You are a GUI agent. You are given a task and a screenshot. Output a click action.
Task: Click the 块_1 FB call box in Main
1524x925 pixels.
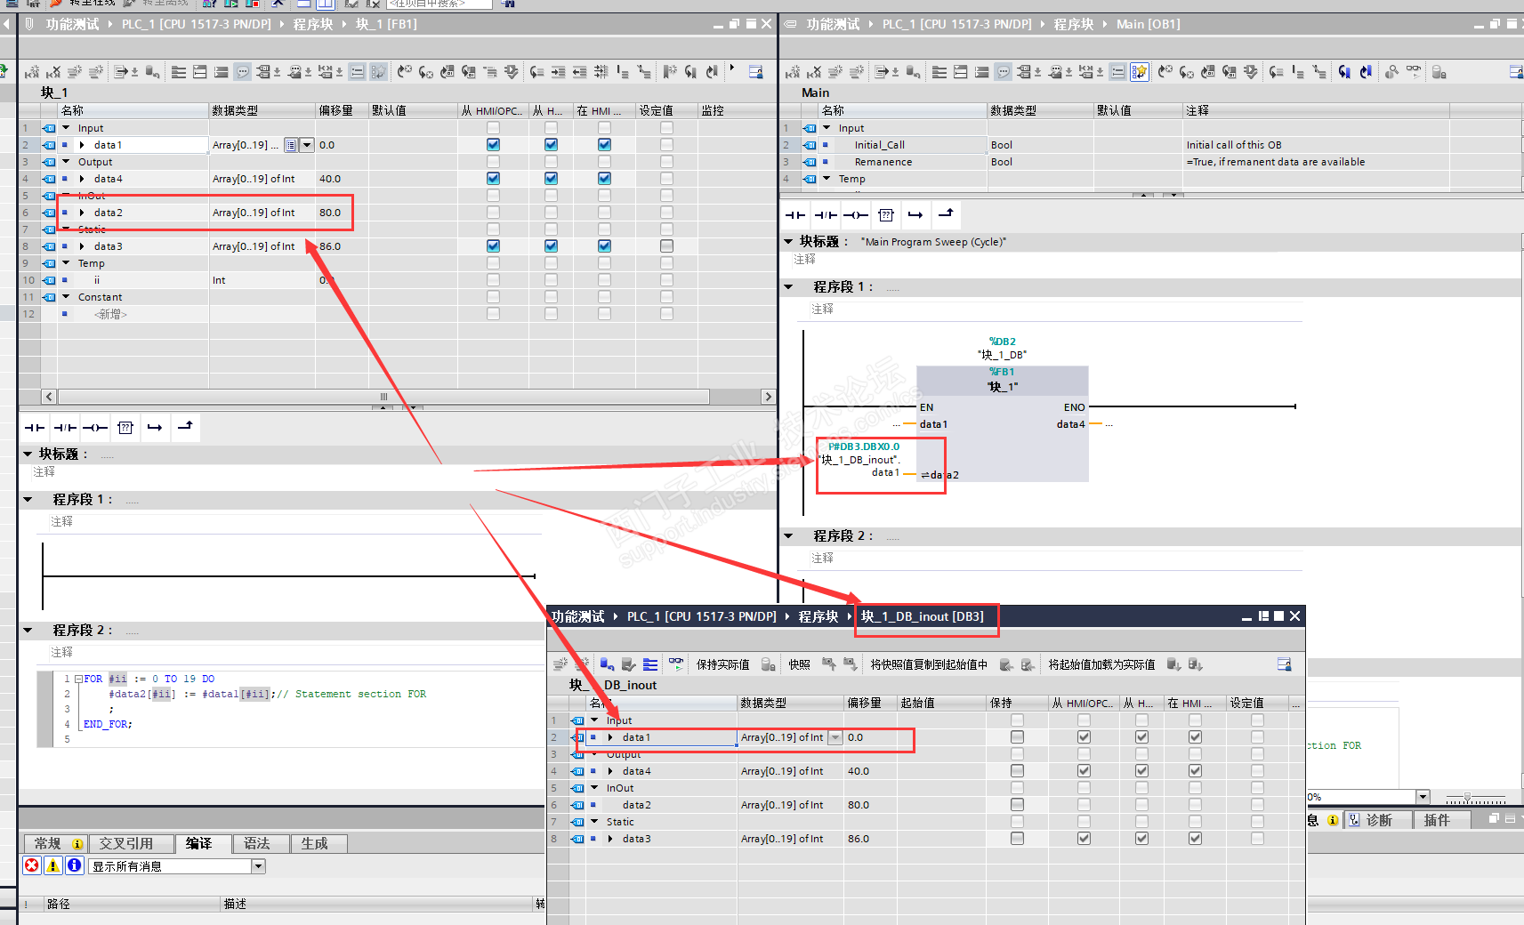[x=1002, y=423]
